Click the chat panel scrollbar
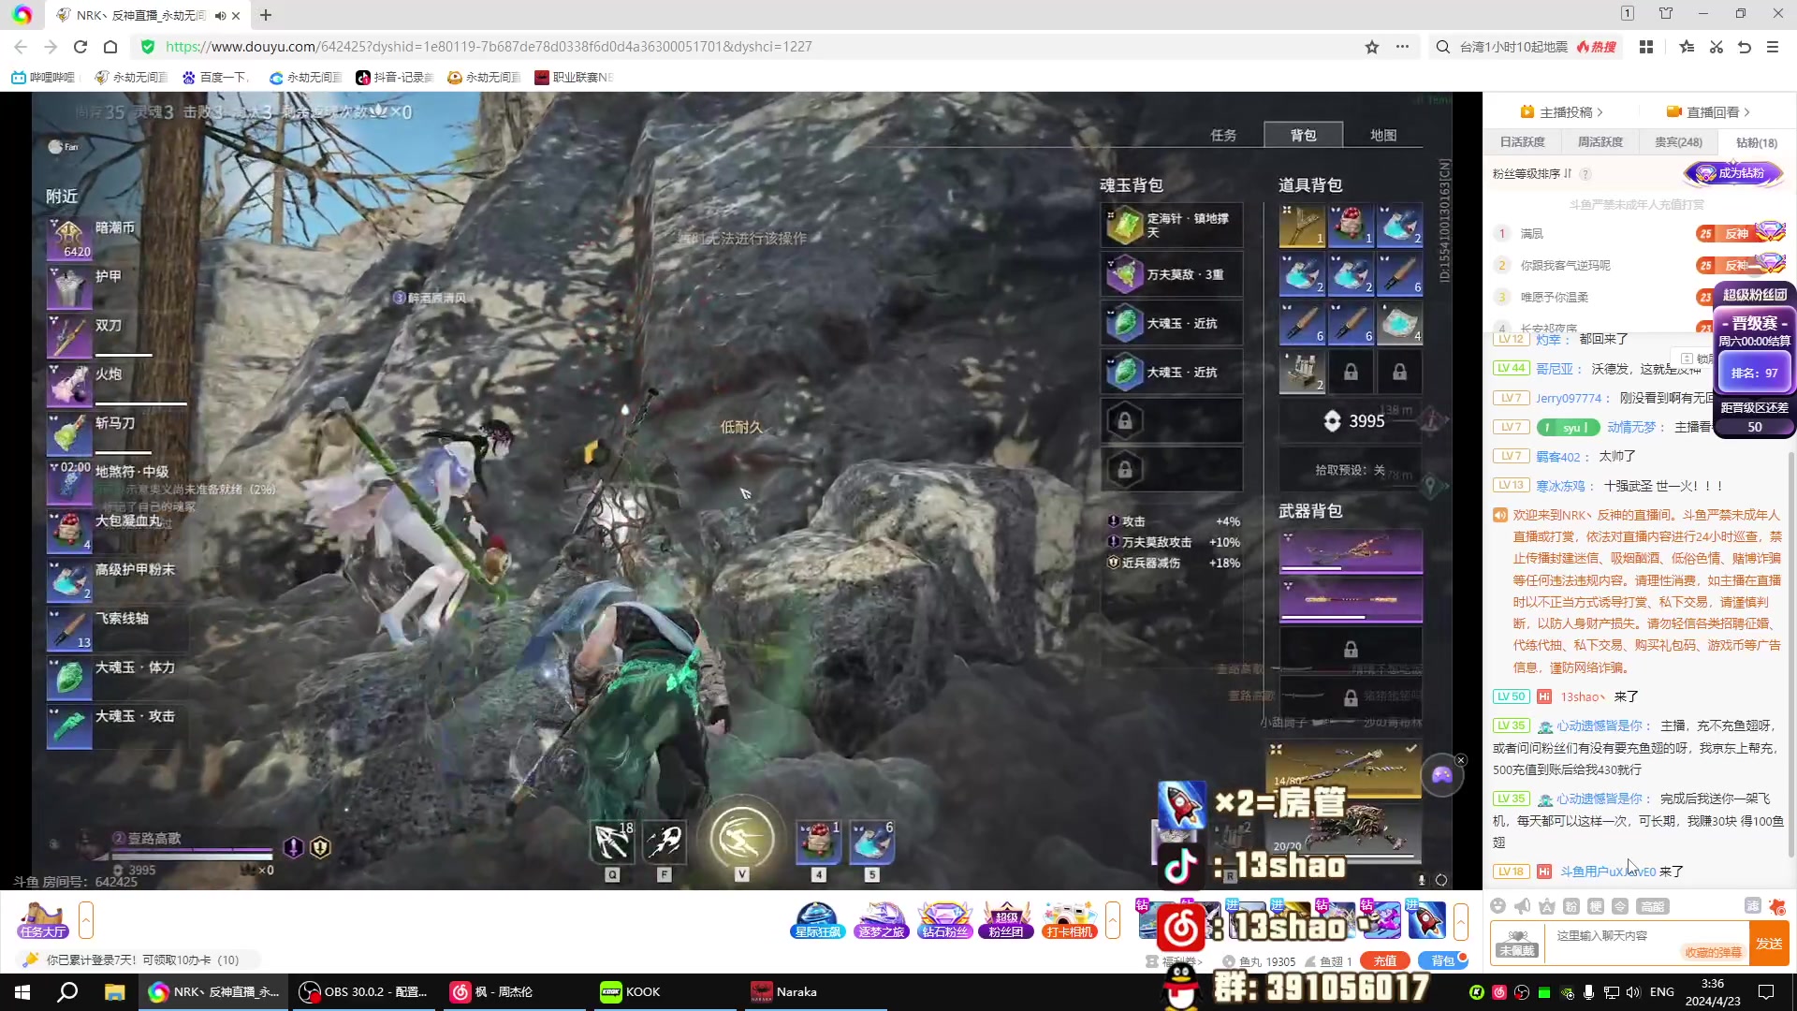This screenshot has height=1011, width=1797. [x=1792, y=655]
